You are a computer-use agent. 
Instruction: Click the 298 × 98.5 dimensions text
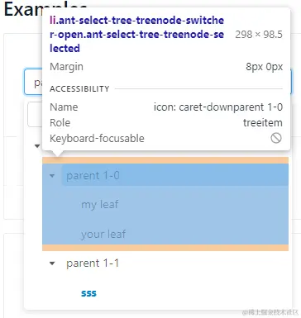coord(259,35)
